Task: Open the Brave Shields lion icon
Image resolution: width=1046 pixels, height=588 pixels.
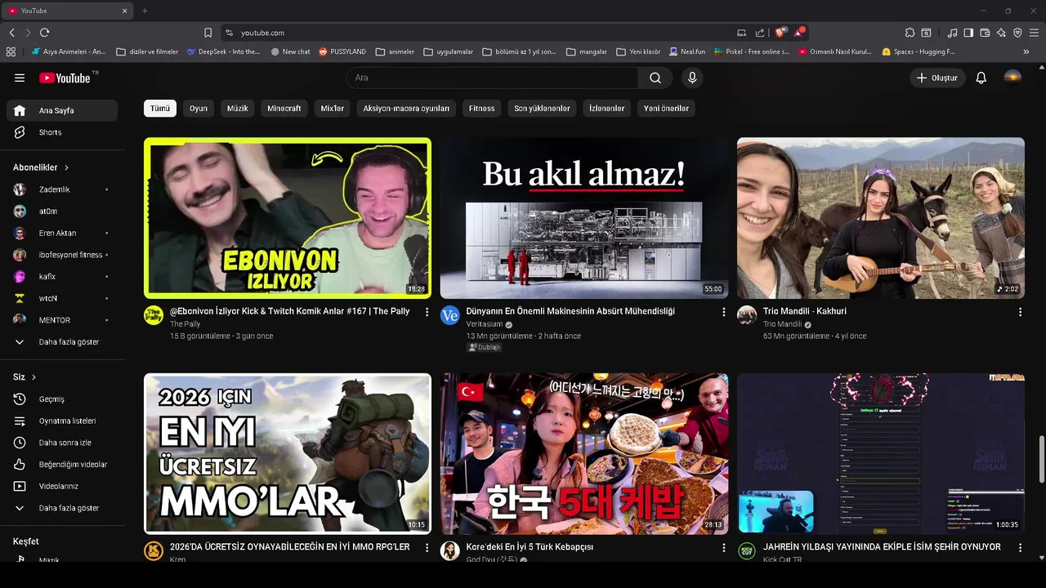Action: pos(780,33)
